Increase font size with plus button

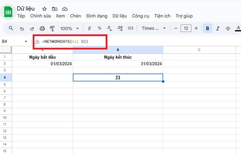tap(196, 28)
